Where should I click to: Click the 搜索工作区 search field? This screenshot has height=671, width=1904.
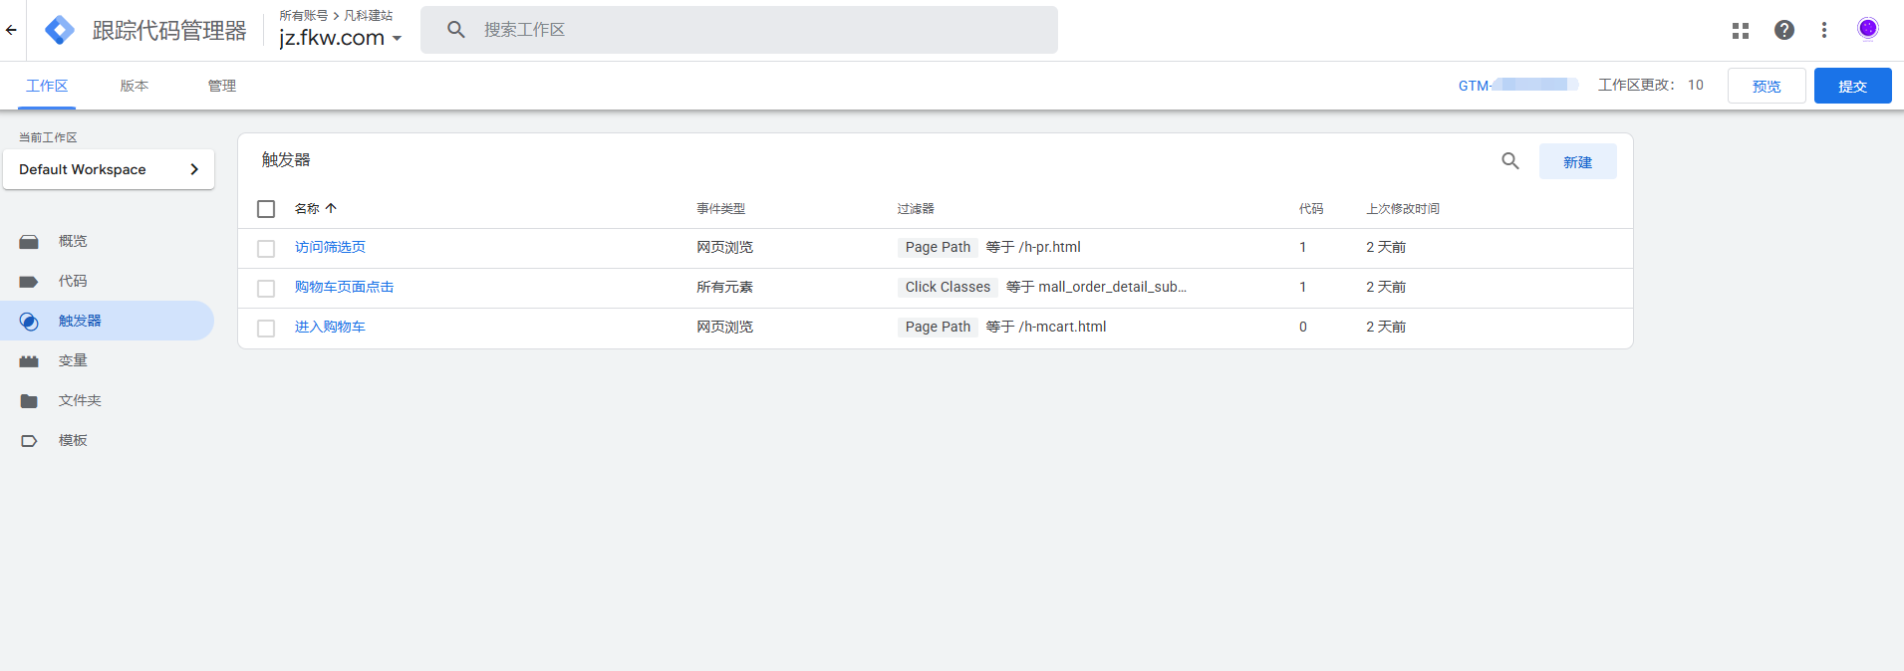(739, 30)
